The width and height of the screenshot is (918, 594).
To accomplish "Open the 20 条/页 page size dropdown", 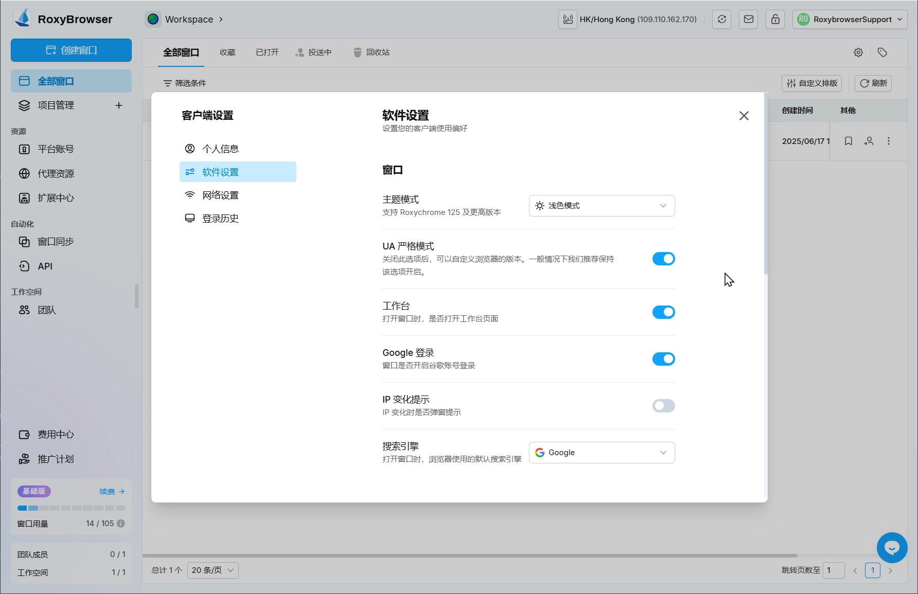I will tap(213, 570).
